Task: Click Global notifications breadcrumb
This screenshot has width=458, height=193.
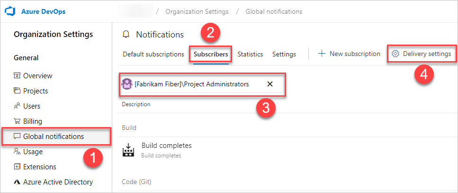Action: click(x=274, y=12)
